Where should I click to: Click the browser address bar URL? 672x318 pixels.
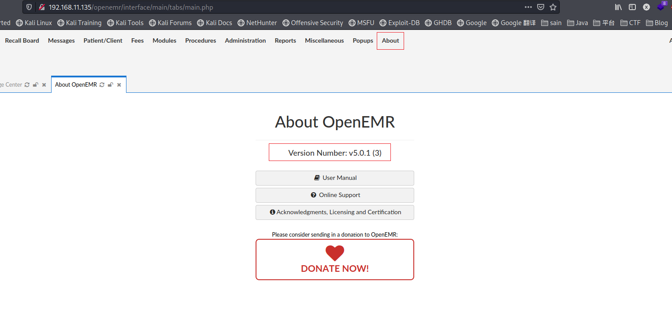pos(131,7)
